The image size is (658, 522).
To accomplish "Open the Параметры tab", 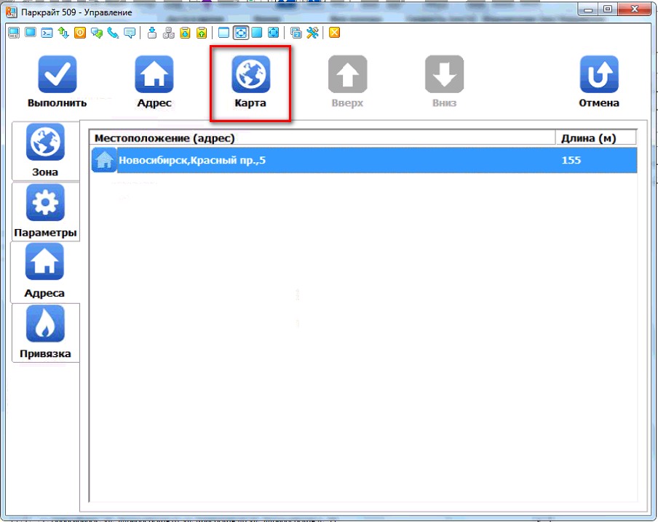I will click(x=45, y=211).
